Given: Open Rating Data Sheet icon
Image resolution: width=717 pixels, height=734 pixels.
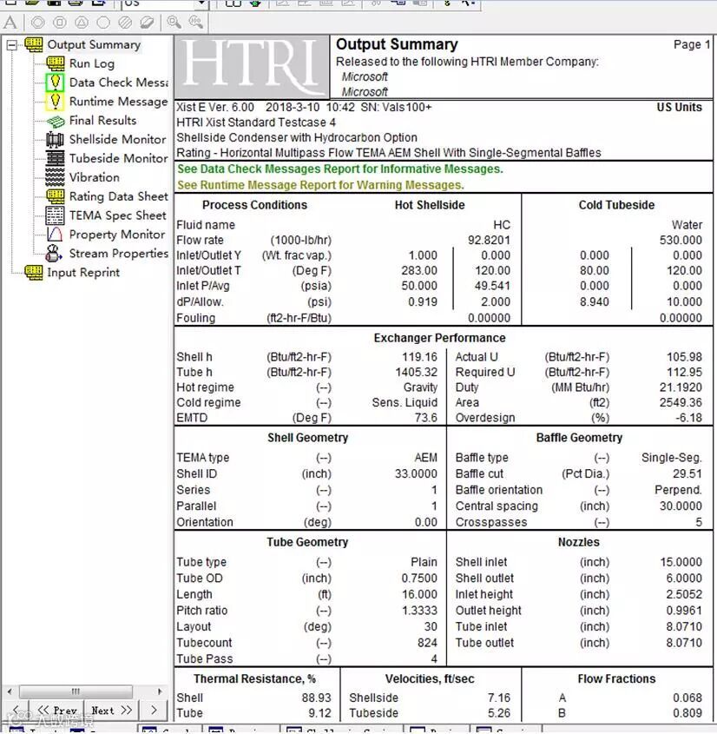Looking at the screenshot, I should click(56, 196).
